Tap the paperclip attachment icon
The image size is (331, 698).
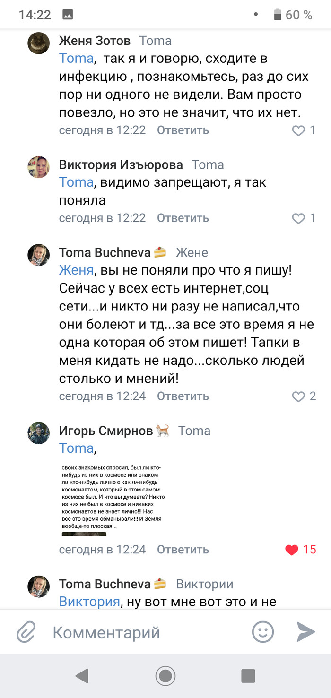tap(26, 632)
